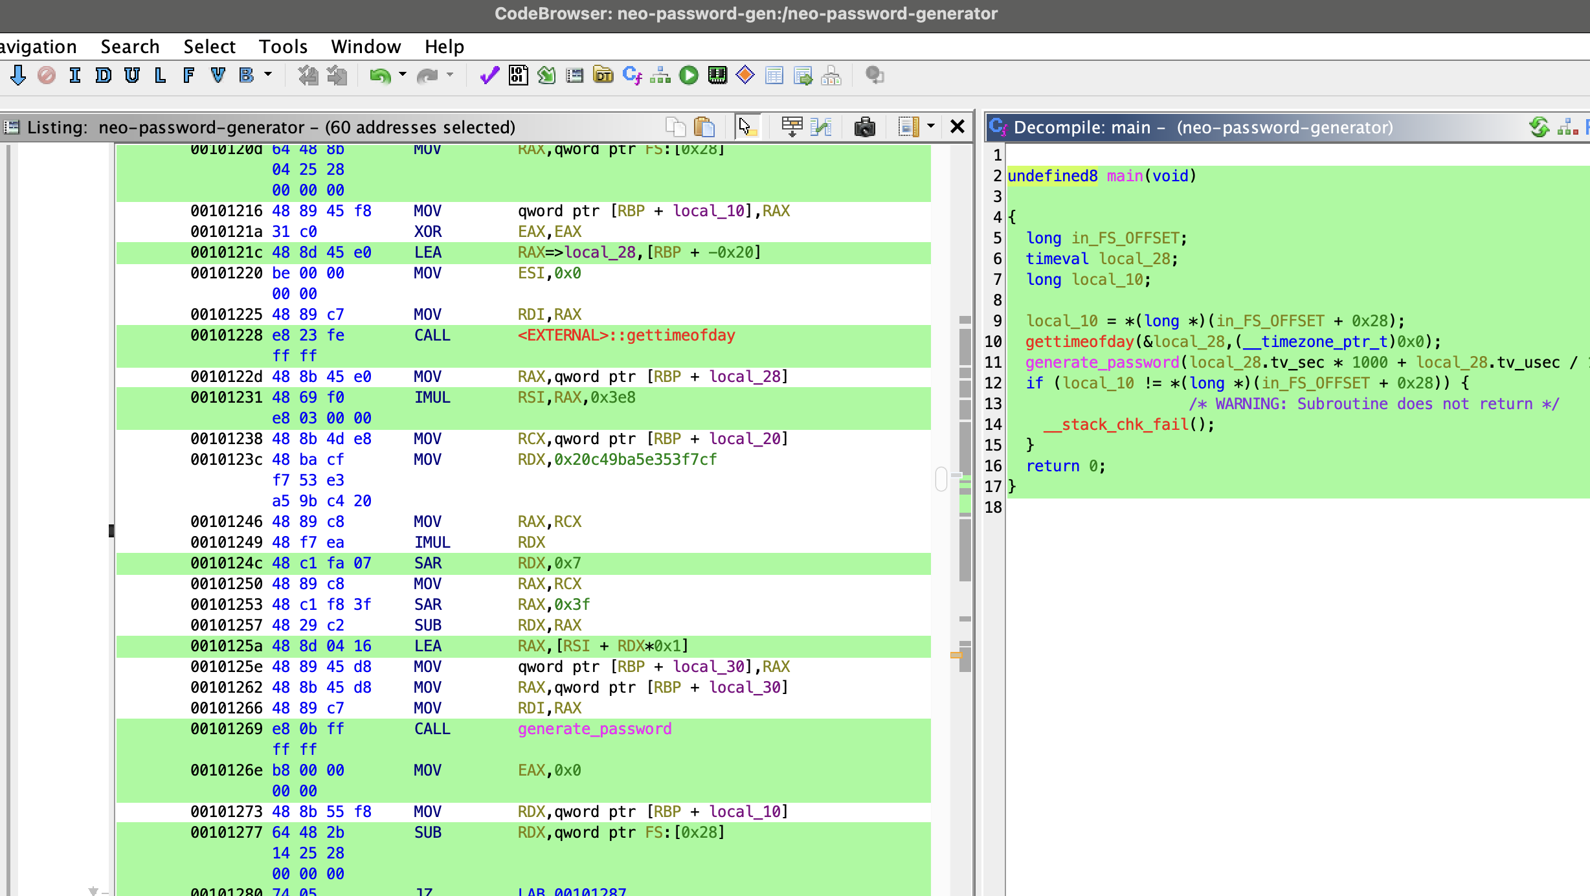Click generate_password call in the listing
This screenshot has width=1590, height=896.
click(594, 729)
